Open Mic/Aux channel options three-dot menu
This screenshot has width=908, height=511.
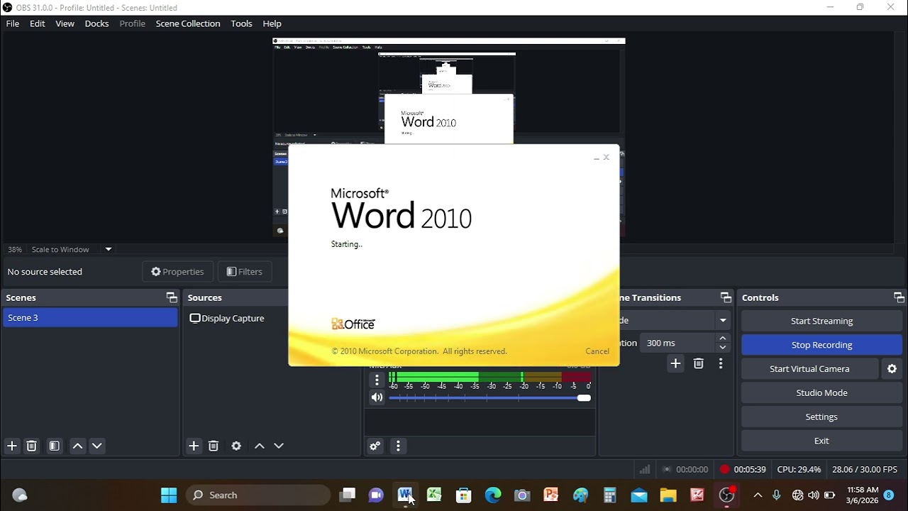[x=377, y=380]
